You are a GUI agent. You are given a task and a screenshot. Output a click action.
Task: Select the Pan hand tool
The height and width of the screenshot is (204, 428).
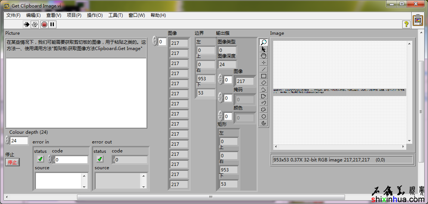coord(264,56)
